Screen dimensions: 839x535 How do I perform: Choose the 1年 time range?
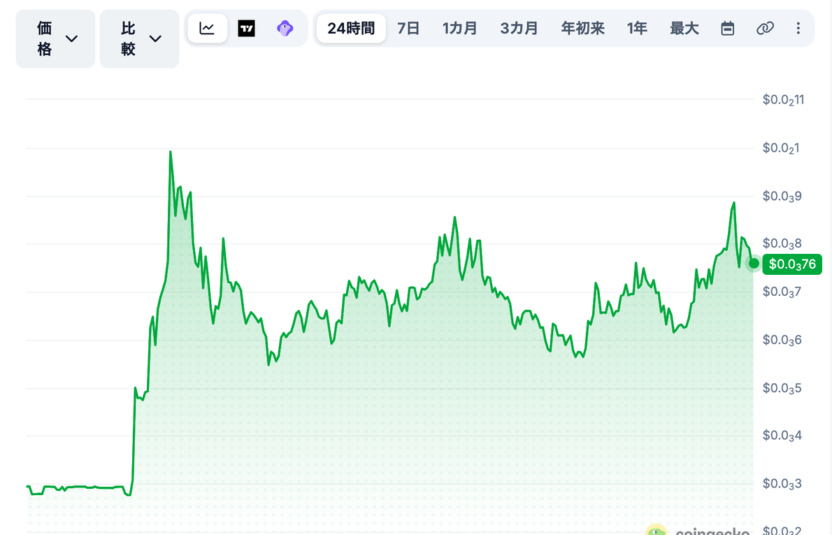pyautogui.click(x=637, y=29)
